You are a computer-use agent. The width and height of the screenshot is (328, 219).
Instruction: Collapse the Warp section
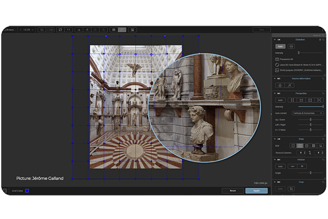click(x=274, y=139)
